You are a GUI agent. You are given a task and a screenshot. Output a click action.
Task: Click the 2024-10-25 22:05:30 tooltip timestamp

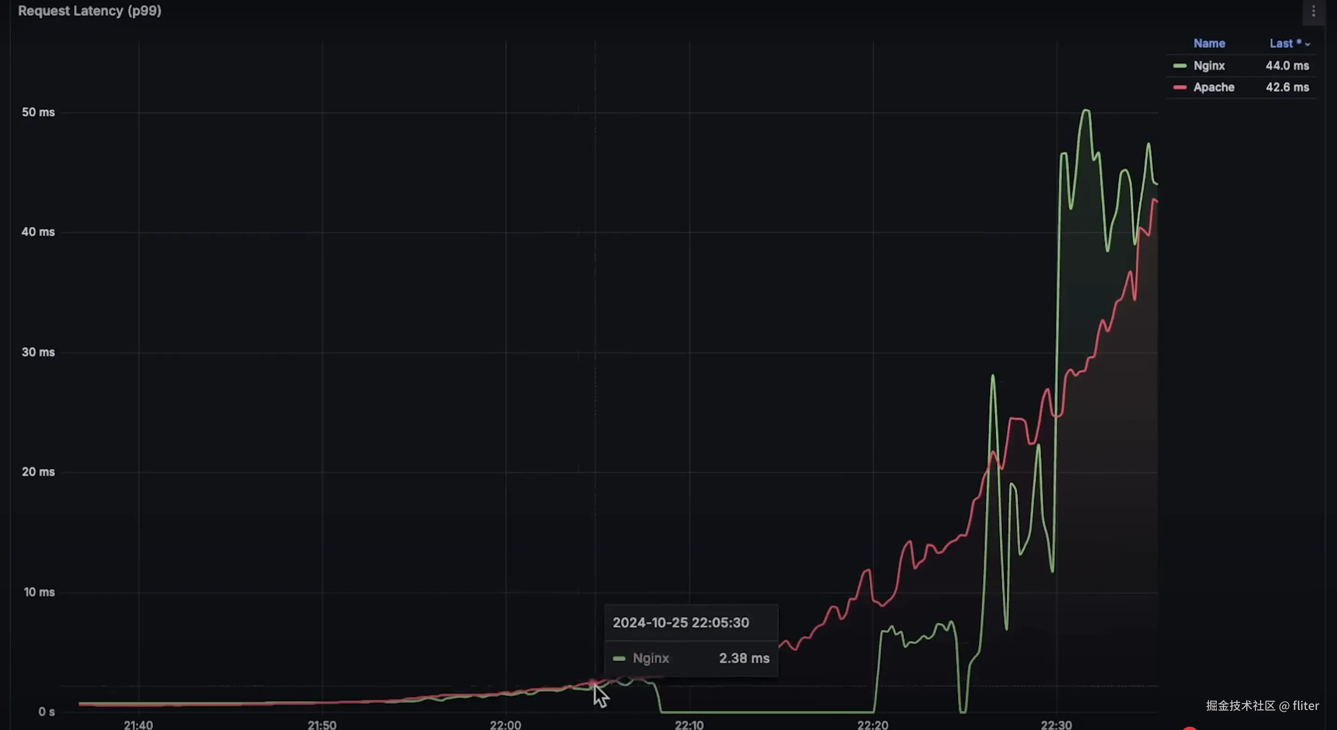point(681,623)
